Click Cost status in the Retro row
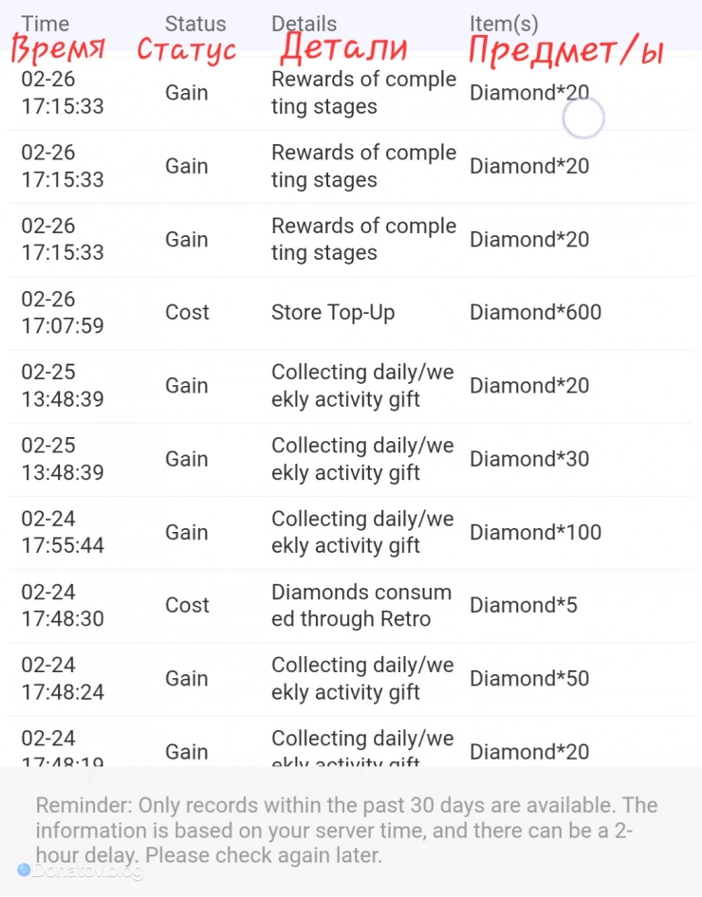702x897 pixels. (x=187, y=605)
